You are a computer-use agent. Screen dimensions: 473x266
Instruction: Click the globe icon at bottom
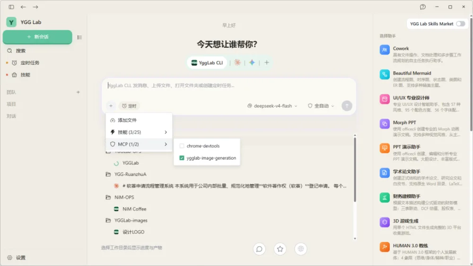pos(300,249)
